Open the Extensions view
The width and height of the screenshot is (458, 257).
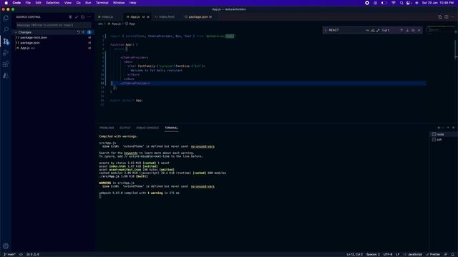[x=6, y=64]
